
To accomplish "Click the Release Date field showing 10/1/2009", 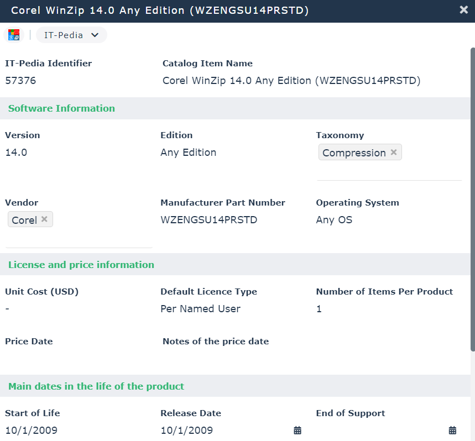I will (x=187, y=430).
